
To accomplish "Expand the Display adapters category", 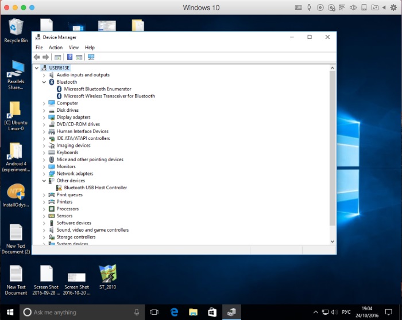I will pos(44,117).
